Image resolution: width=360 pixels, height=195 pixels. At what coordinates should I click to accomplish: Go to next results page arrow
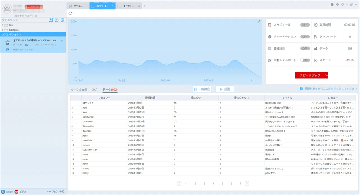click(x=247, y=183)
